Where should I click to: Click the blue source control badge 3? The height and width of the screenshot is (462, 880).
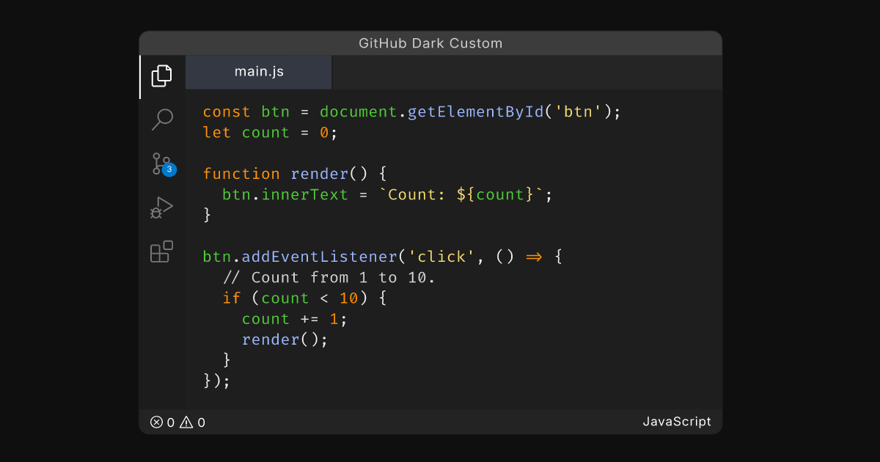pyautogui.click(x=169, y=169)
